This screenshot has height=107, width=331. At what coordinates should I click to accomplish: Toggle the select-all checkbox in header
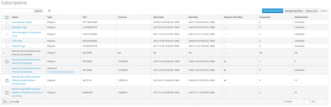pos(7,17)
